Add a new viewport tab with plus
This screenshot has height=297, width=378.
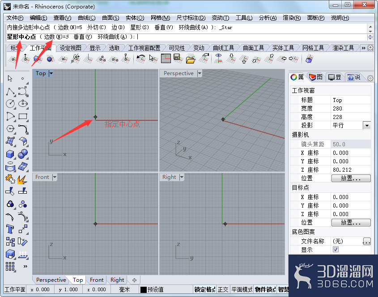tap(134, 280)
